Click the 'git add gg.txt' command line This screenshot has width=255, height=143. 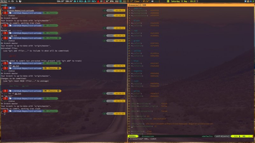coord(11,66)
